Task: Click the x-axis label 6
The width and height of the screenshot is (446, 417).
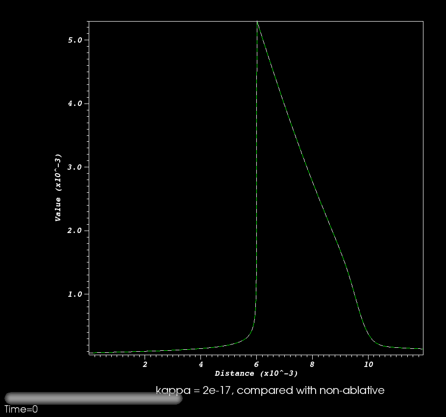Action: click(256, 365)
